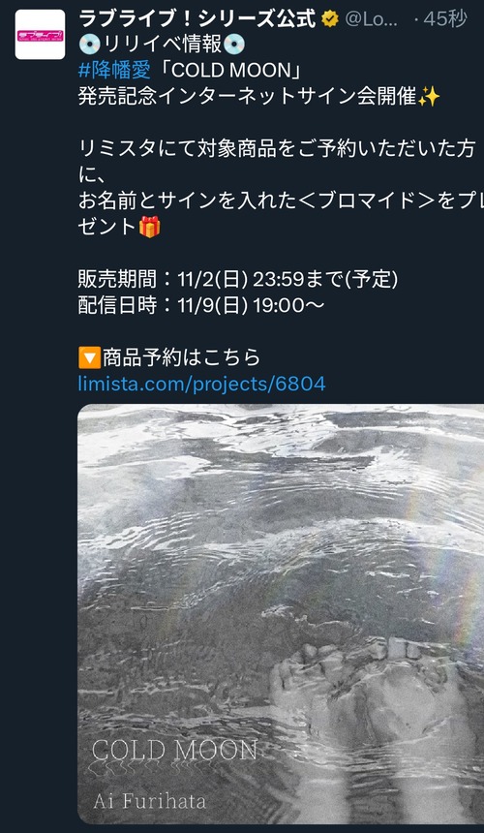Click the disc emoji after リリイベ情報
Viewport: 484px width, 833px height.
[234, 45]
